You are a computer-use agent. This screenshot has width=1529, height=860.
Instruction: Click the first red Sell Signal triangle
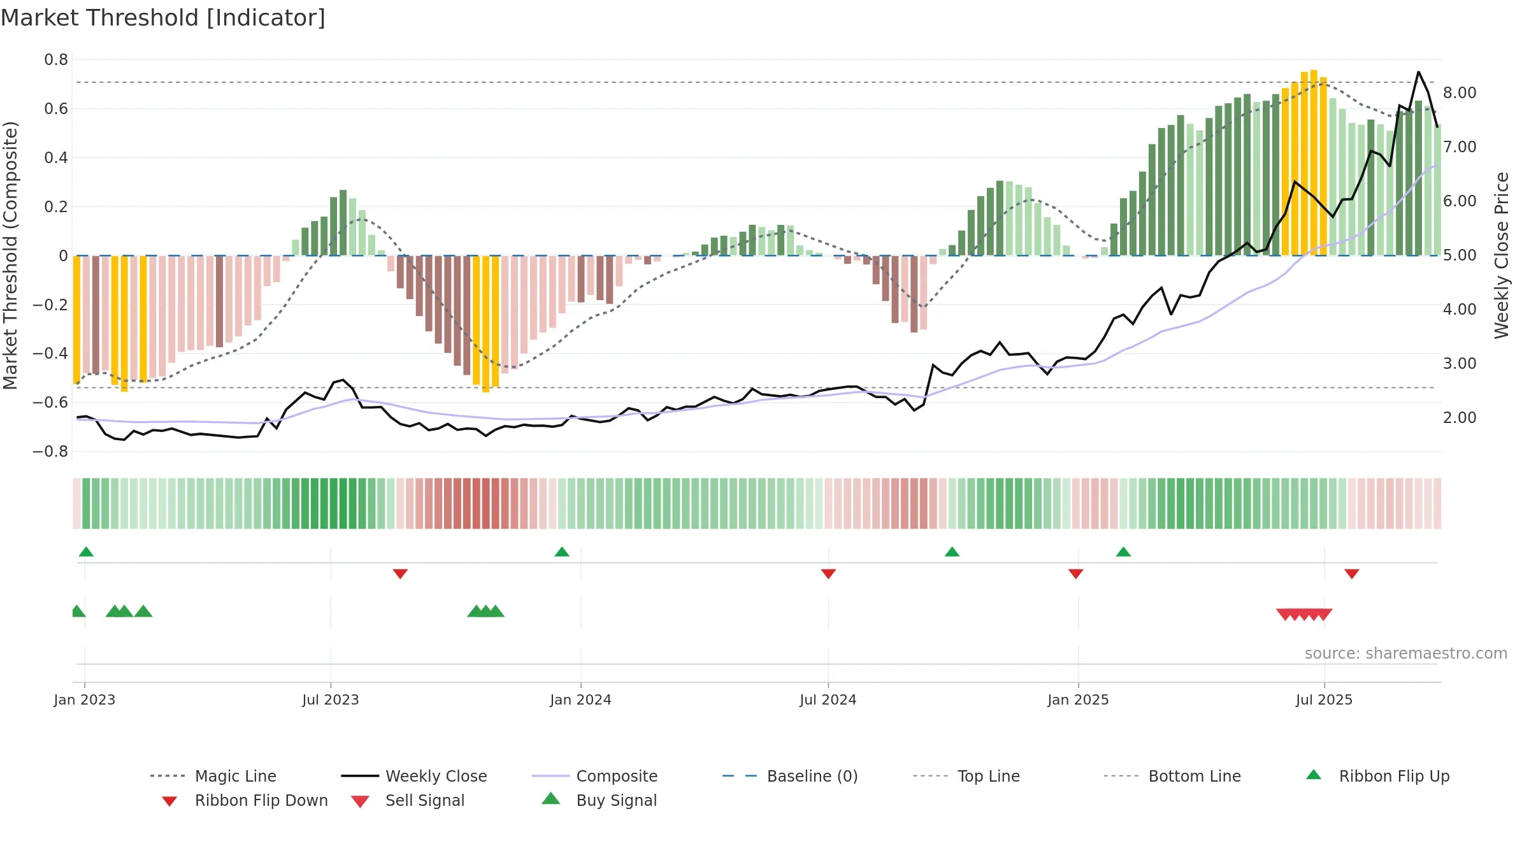(x=1285, y=615)
